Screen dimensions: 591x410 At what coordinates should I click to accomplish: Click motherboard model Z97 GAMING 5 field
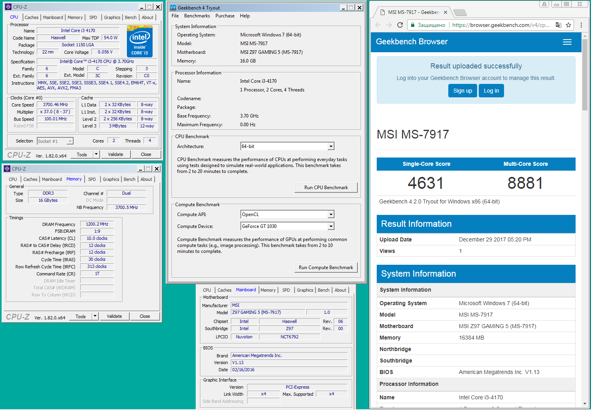point(268,312)
